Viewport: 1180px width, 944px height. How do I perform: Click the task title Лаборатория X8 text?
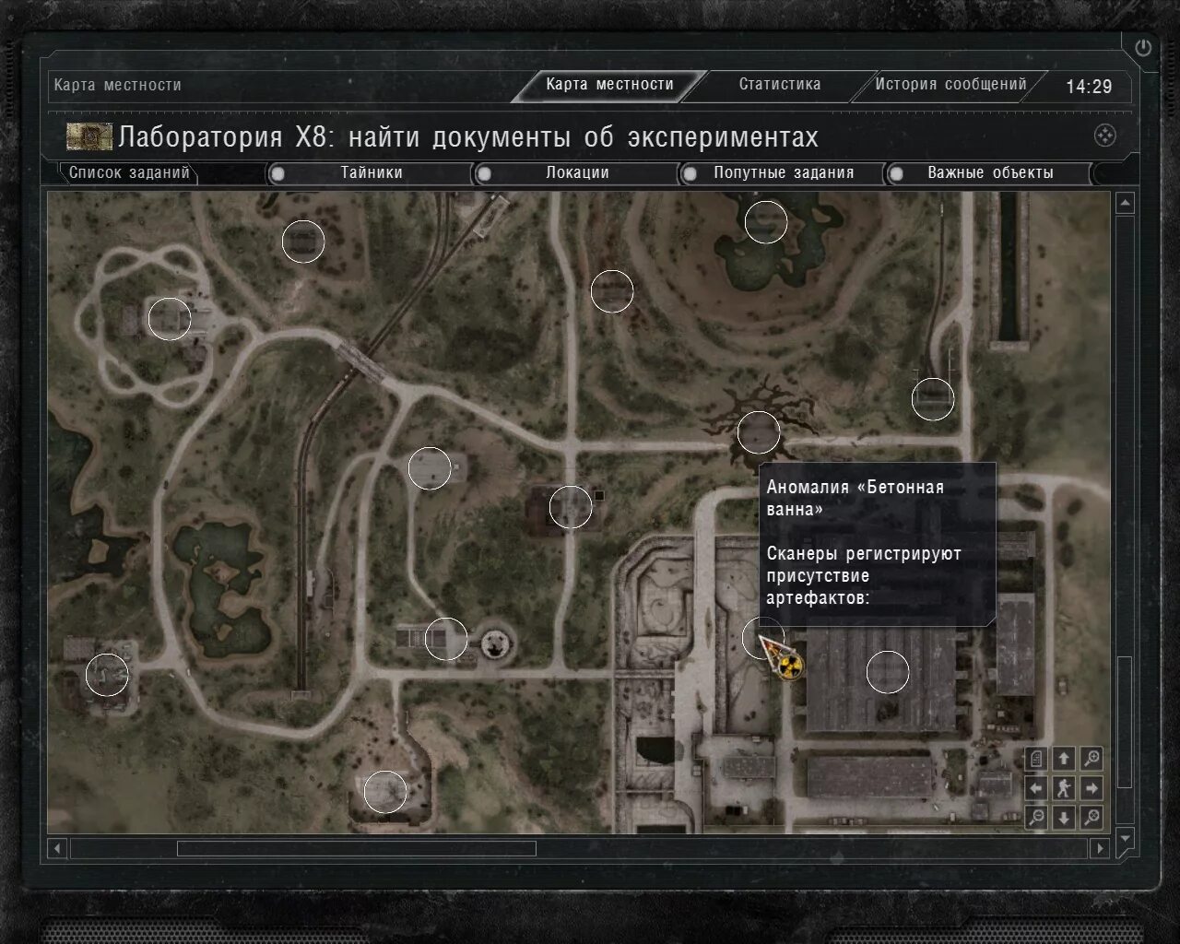pos(468,137)
